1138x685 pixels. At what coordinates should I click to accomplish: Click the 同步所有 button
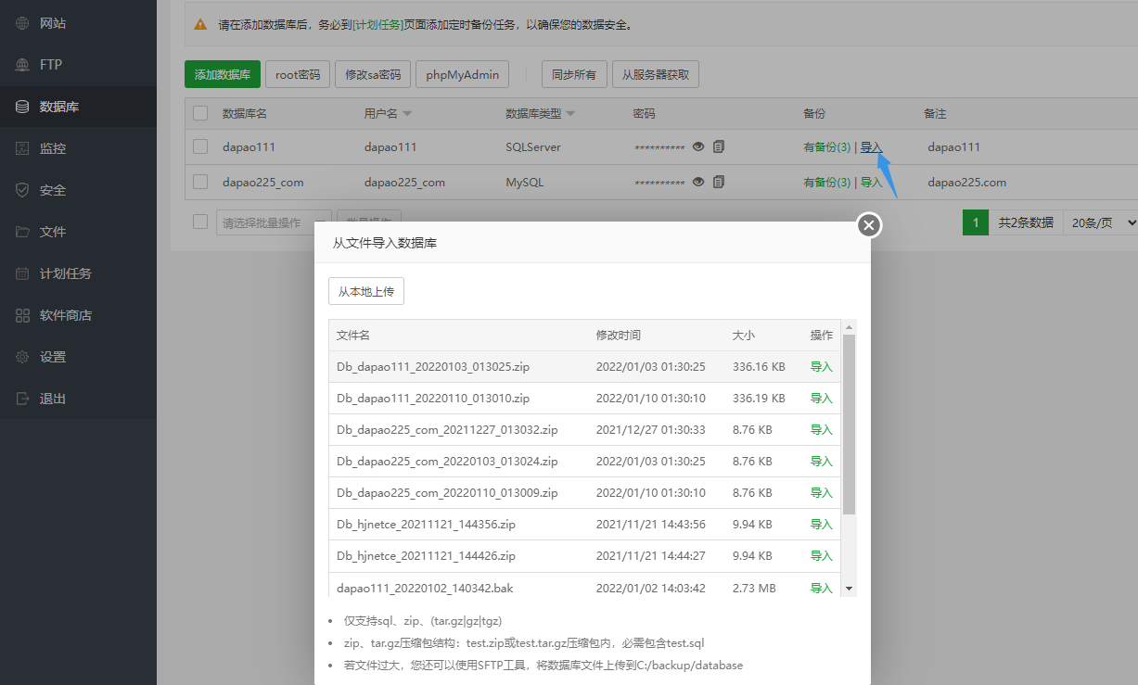click(574, 74)
